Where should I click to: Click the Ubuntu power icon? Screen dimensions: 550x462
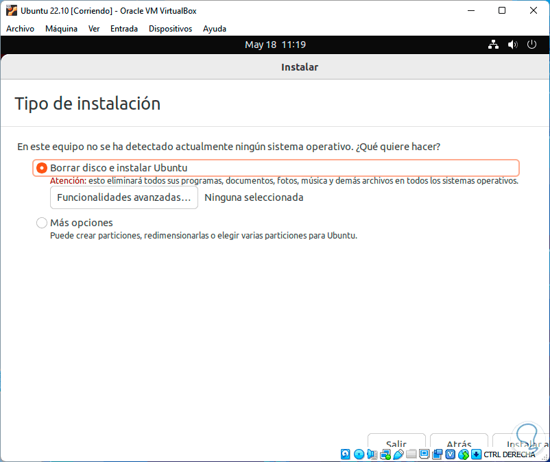[531, 45]
